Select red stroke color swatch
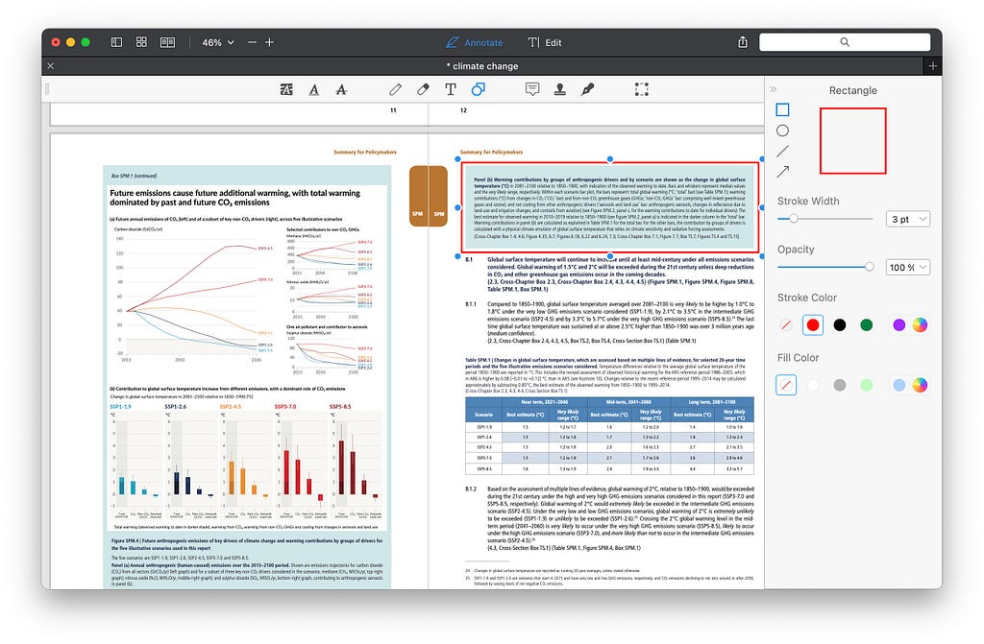This screenshot has height=644, width=984. [813, 324]
